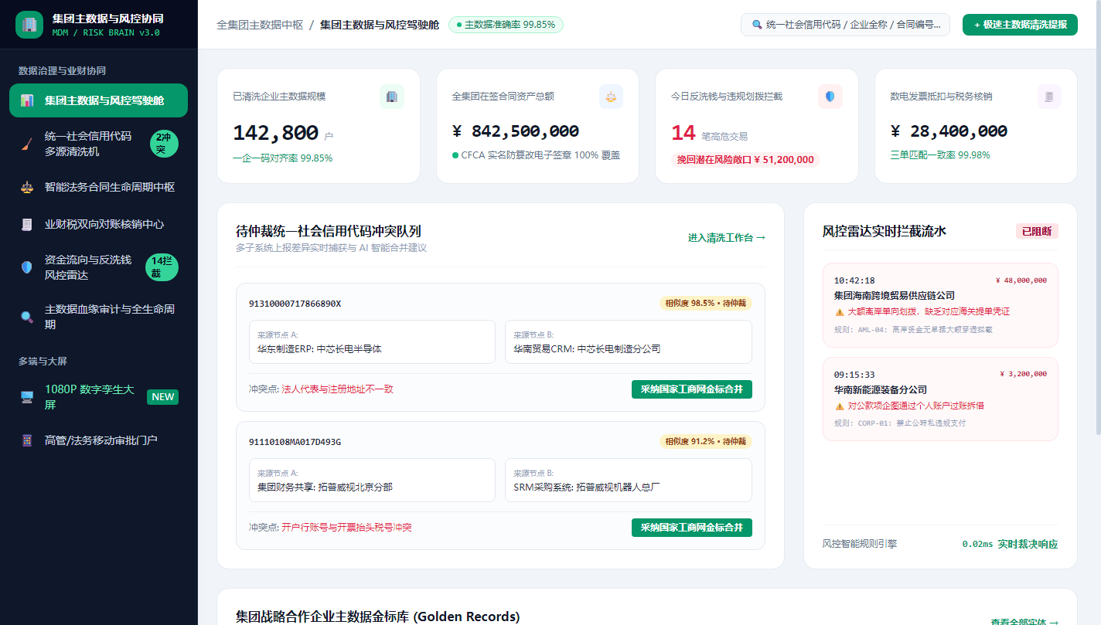The width and height of the screenshot is (1101, 625).
Task: Focus the 统一社会信用代码 search input
Action: (x=845, y=25)
